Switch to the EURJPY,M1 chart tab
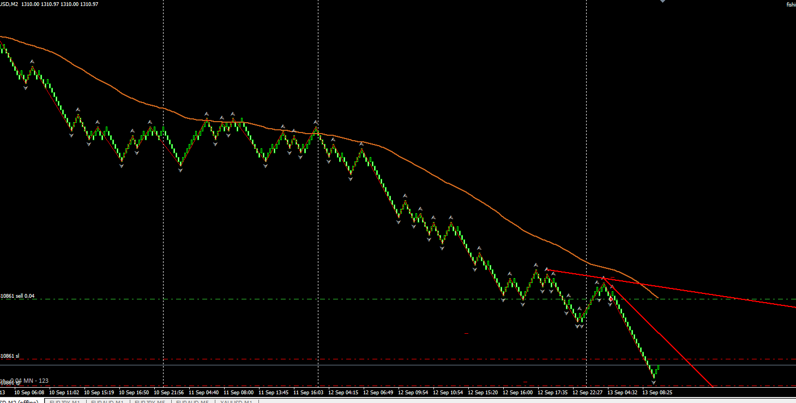The image size is (796, 403). coord(65,402)
